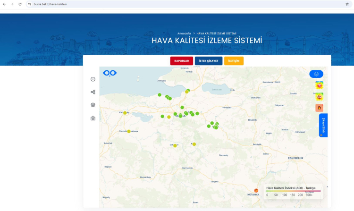Screen dimensions: 354x211
Task: Open the İSTEK ŞİKAYET button
Action: click(x=209, y=61)
